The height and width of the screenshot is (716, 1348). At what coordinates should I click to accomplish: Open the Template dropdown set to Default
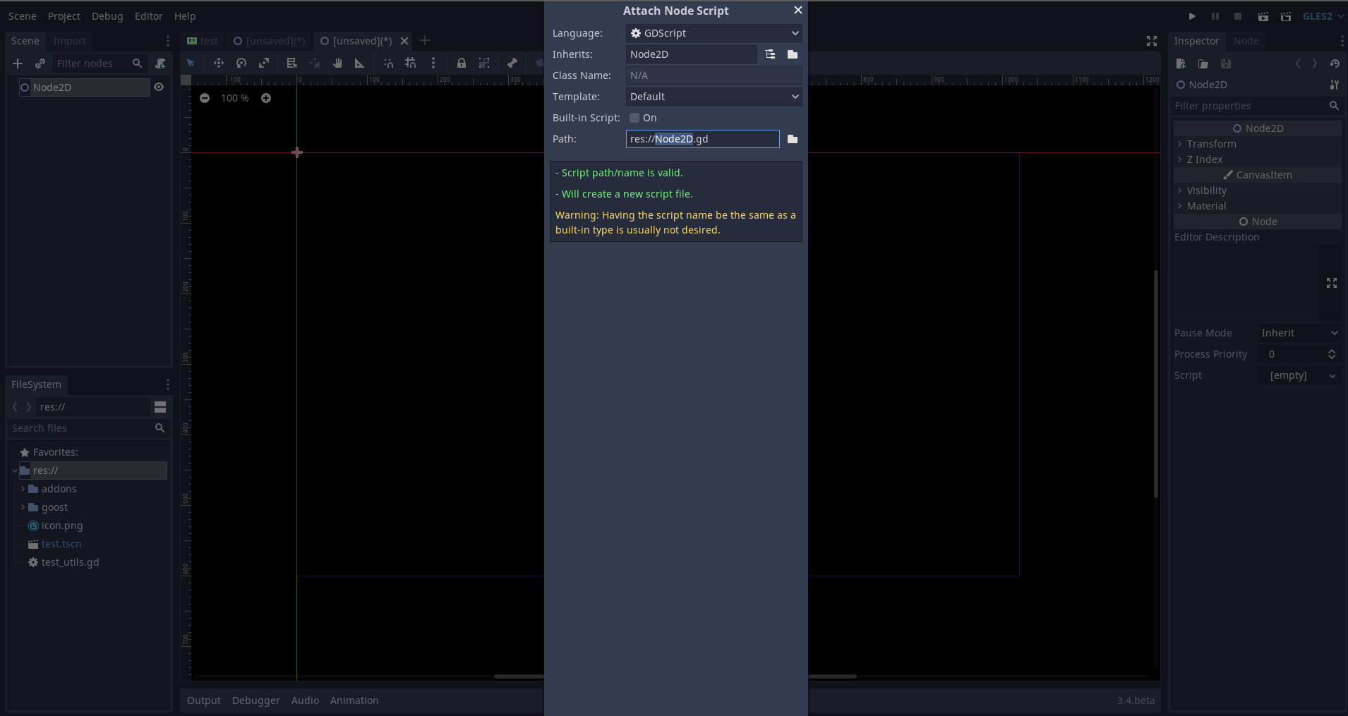point(714,97)
